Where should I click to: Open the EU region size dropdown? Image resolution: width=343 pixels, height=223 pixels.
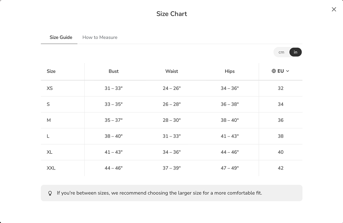[280, 71]
